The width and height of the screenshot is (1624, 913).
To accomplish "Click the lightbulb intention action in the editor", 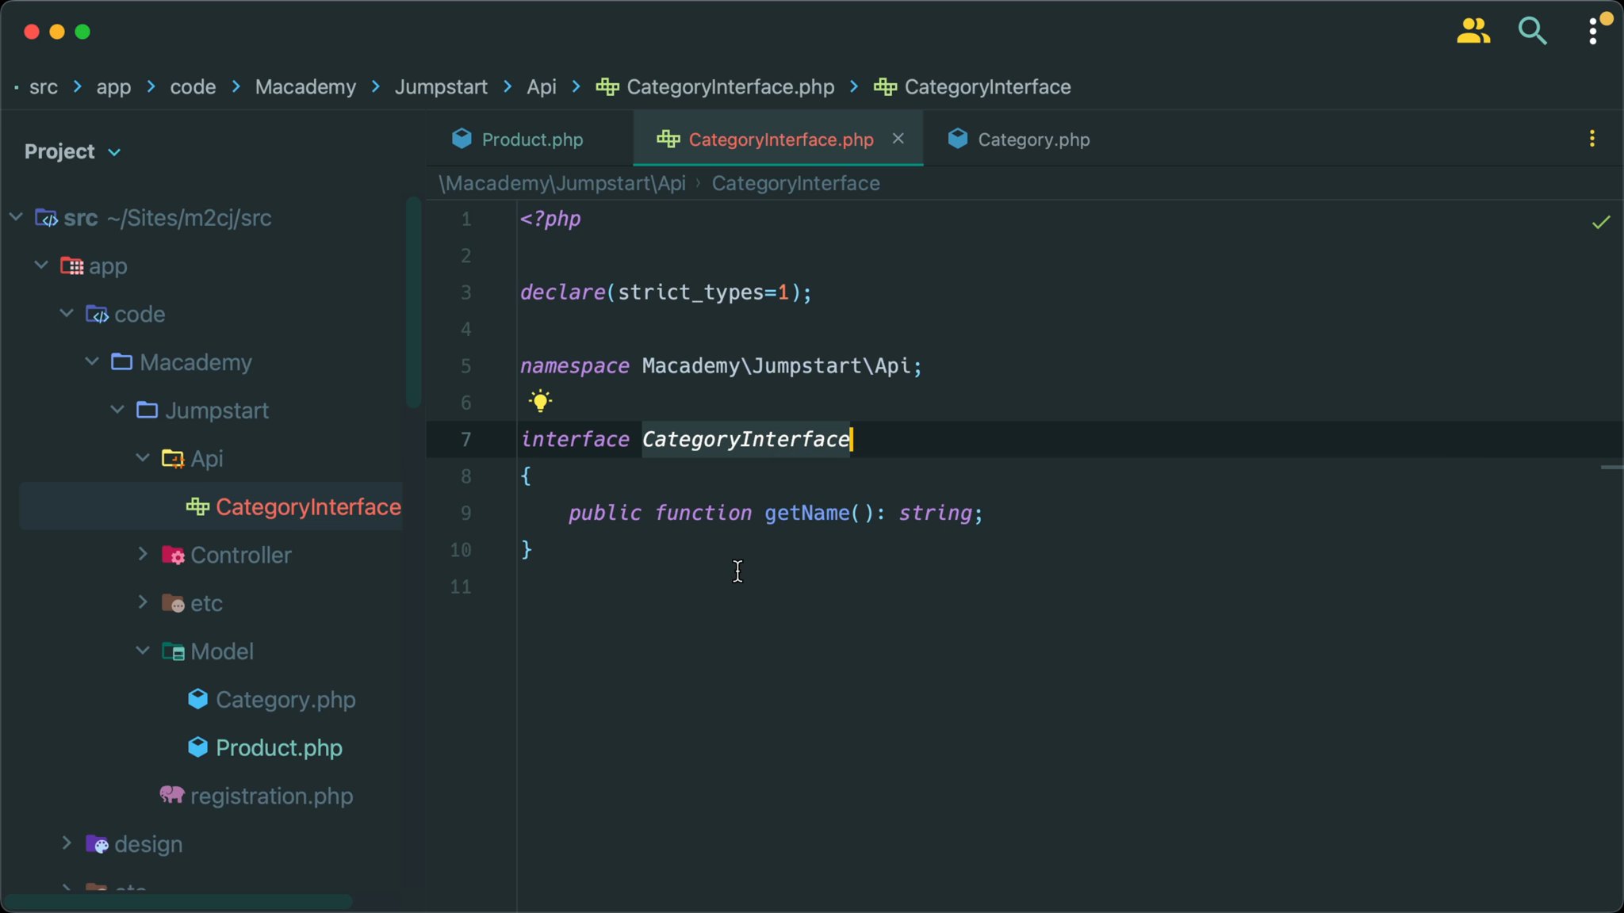I will (539, 401).
